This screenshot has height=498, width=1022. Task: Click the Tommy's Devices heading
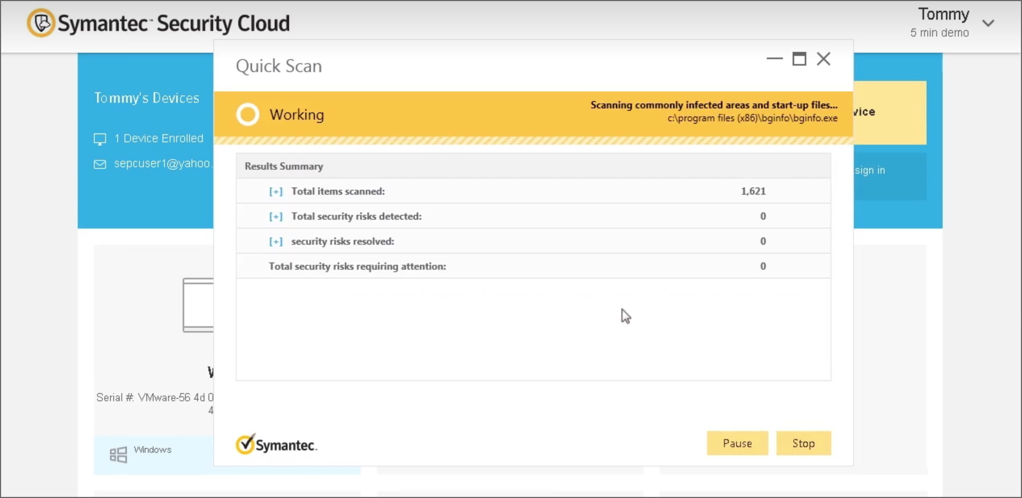[x=147, y=98]
